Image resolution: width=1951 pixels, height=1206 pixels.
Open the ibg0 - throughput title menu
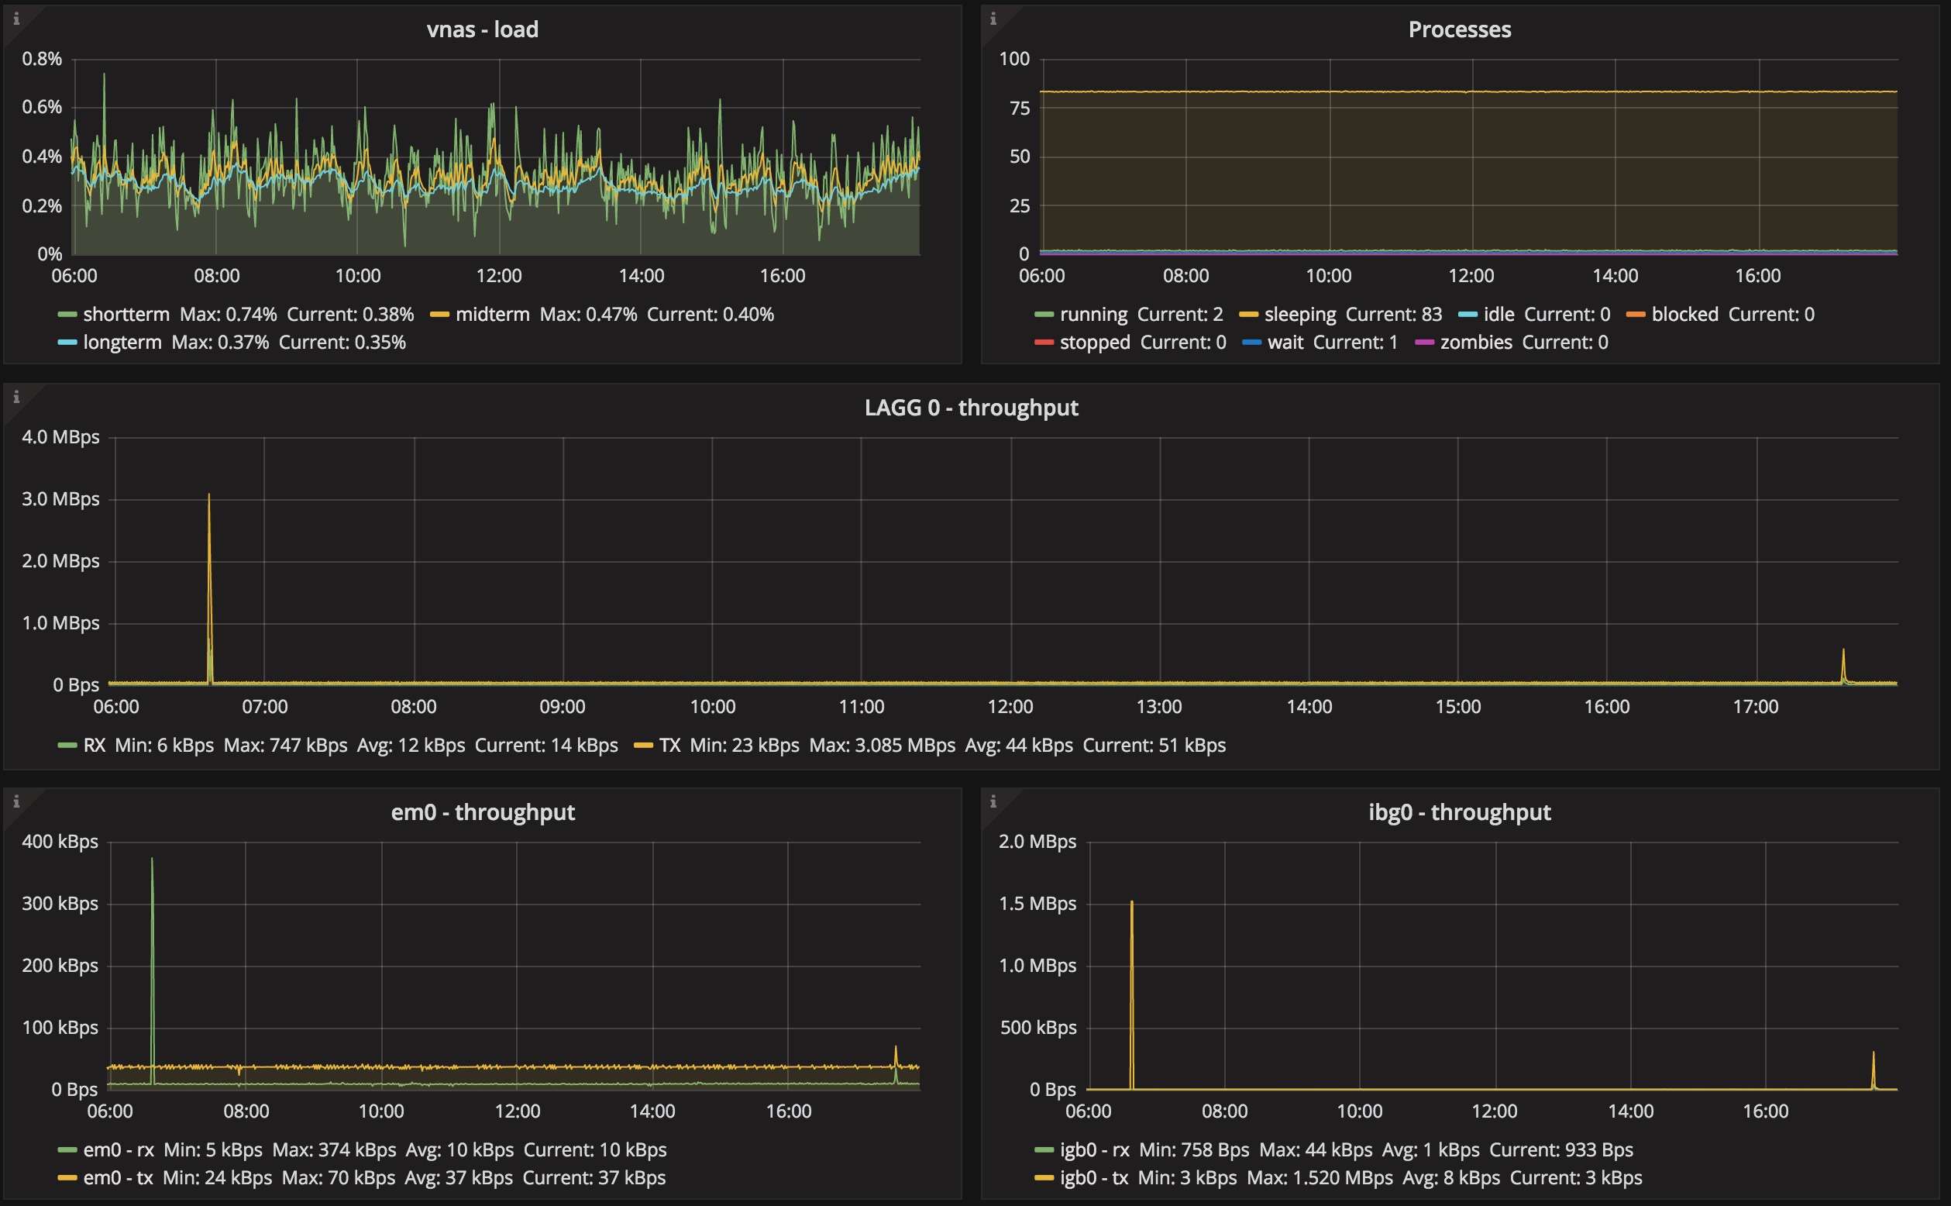coord(1459,812)
